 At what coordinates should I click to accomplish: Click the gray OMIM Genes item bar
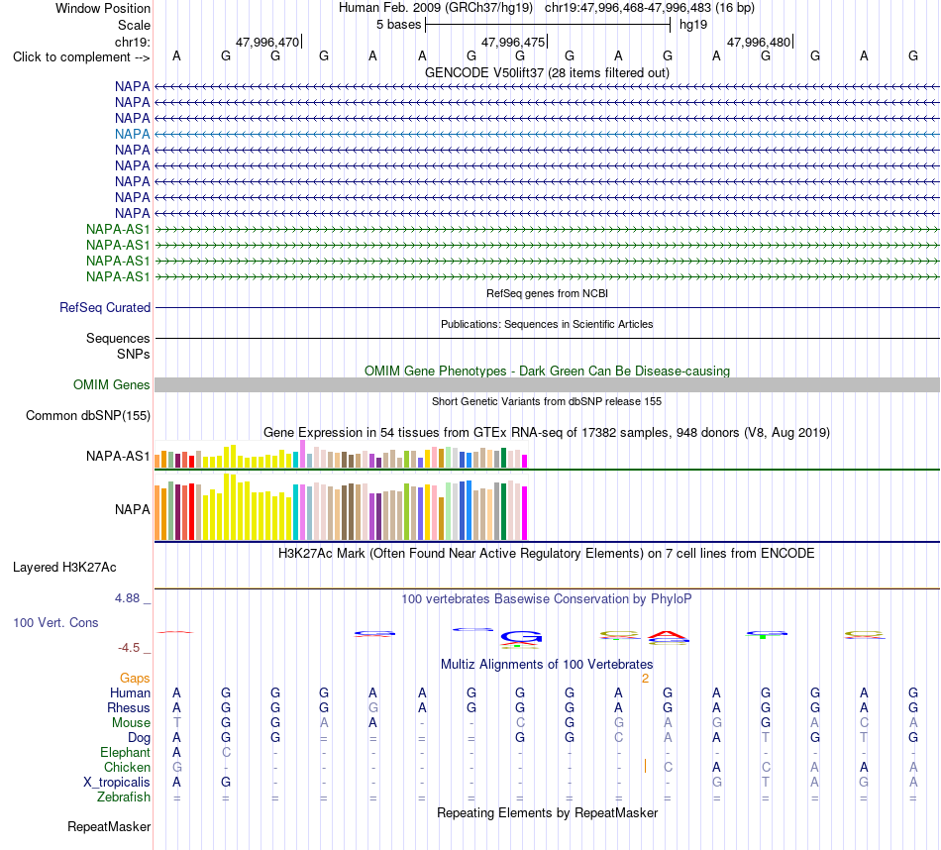click(547, 384)
